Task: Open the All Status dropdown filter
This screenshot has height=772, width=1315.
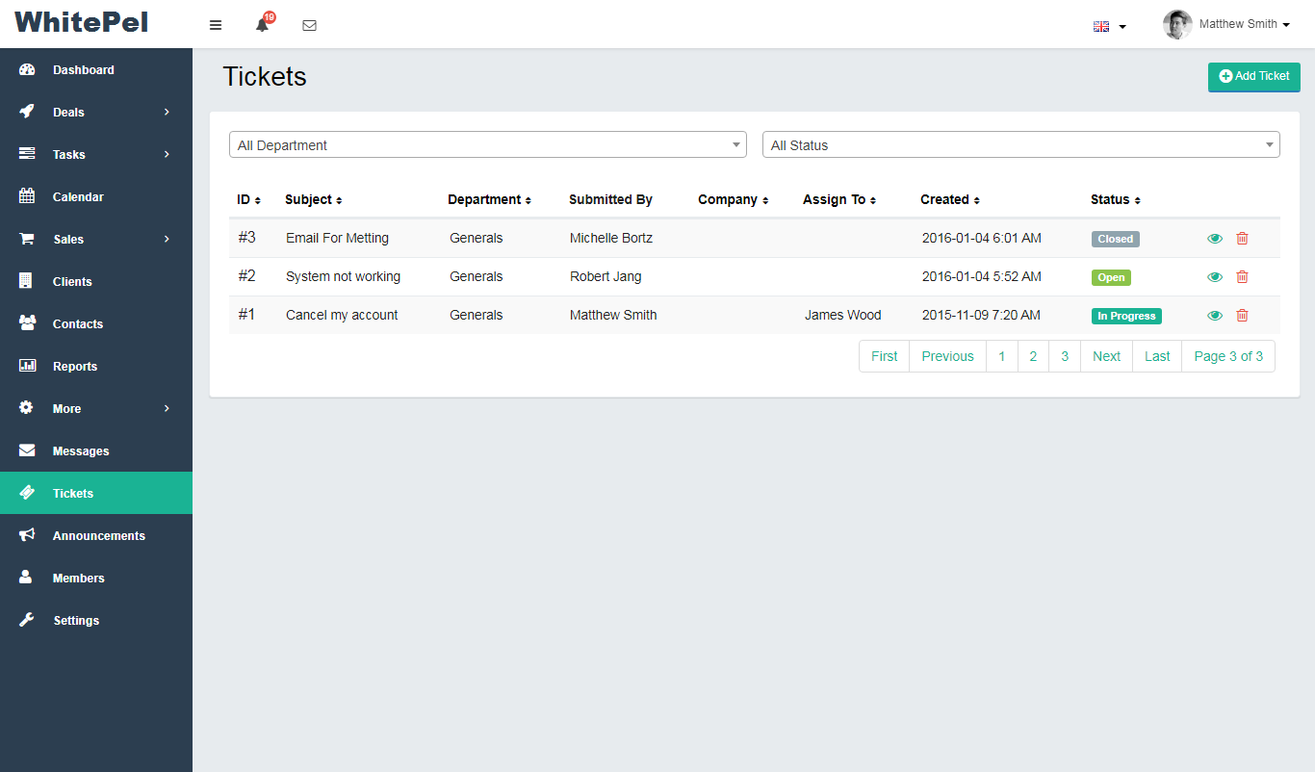Action: click(1020, 145)
